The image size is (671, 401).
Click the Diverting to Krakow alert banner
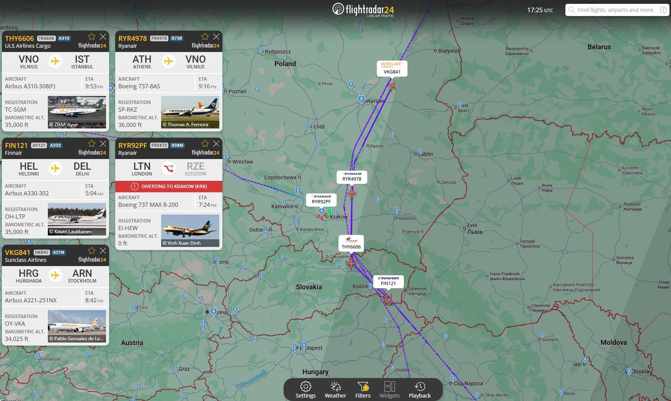[169, 187]
